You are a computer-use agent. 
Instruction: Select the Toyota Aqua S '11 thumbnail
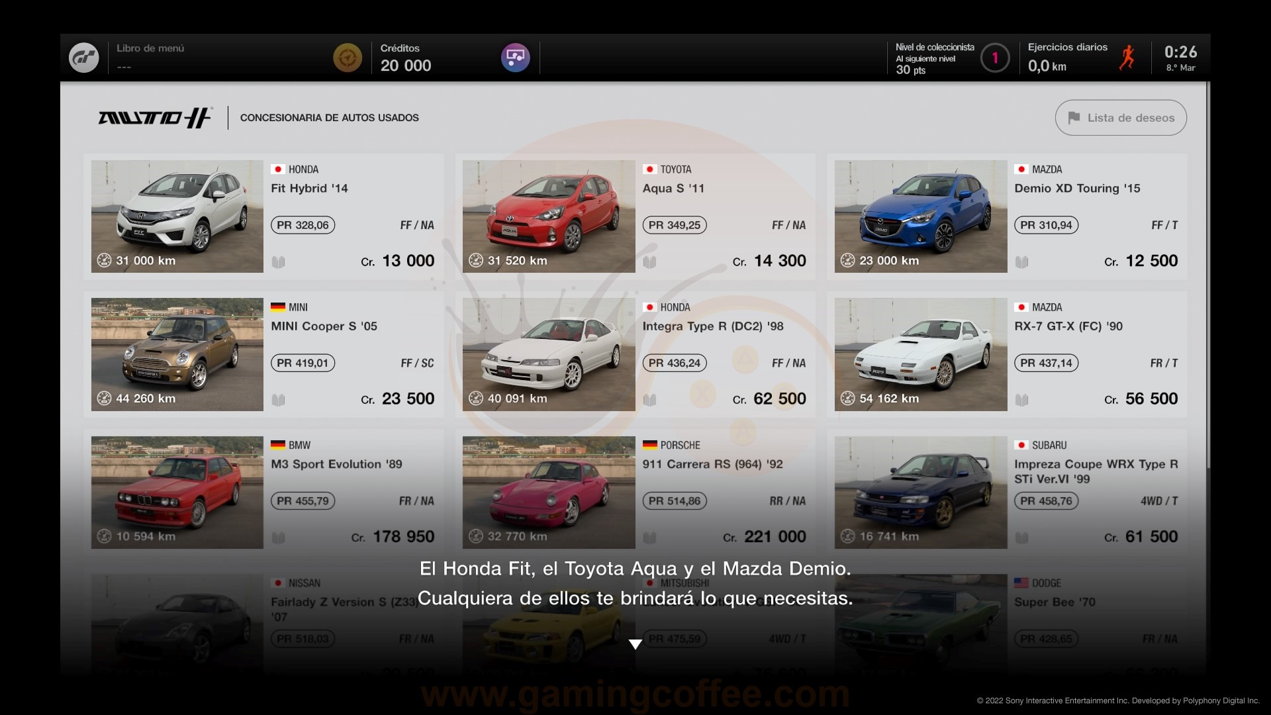click(x=549, y=216)
